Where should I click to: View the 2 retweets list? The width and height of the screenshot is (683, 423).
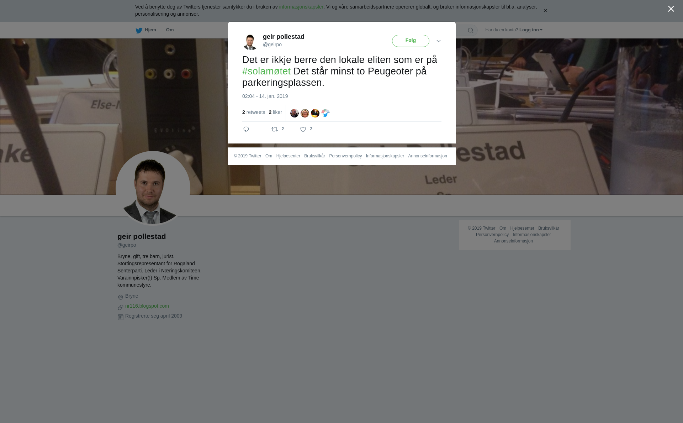[254, 112]
